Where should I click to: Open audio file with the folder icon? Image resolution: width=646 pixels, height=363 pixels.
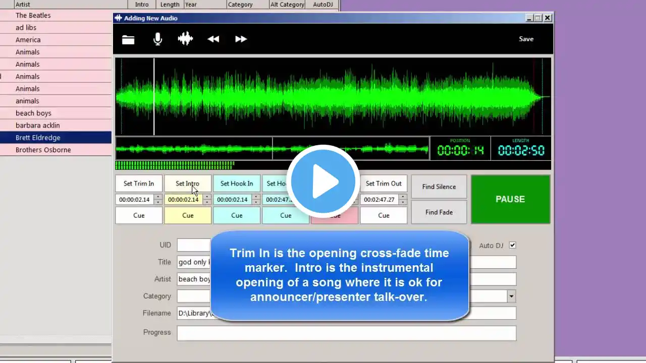(x=128, y=39)
